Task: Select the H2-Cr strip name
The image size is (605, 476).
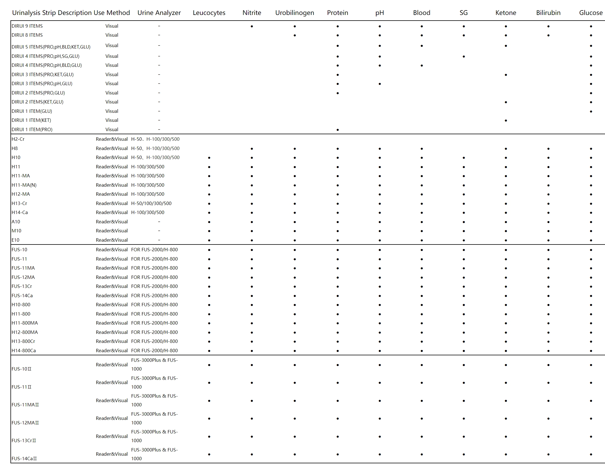Action: [18, 139]
